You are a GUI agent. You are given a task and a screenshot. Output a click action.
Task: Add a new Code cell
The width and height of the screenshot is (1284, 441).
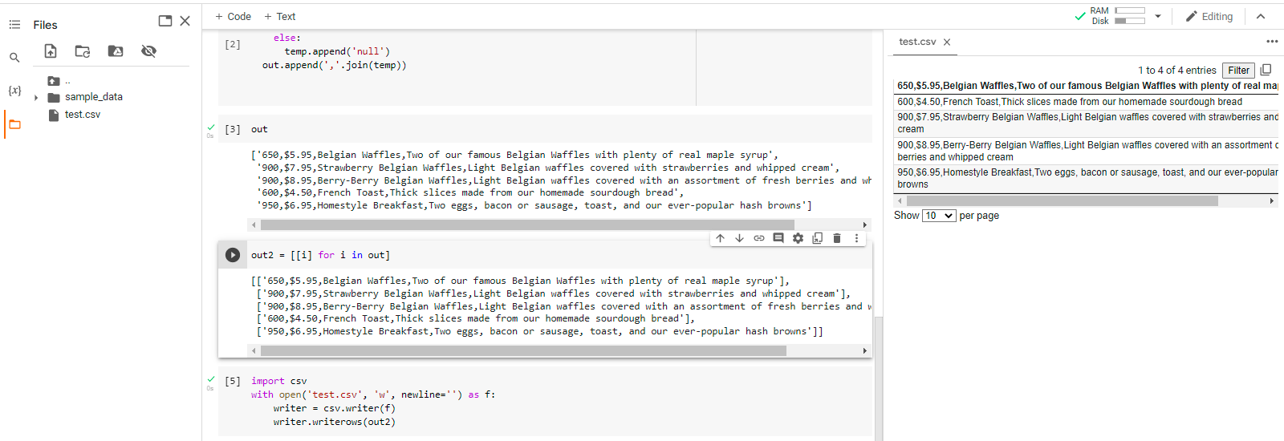pos(233,16)
